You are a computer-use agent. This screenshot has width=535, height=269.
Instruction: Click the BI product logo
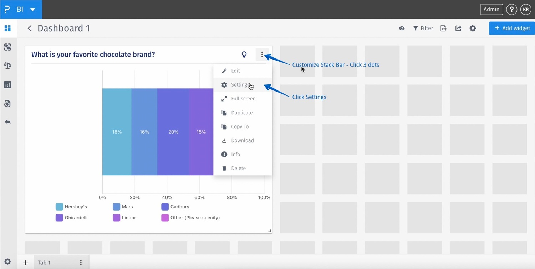click(x=7, y=9)
